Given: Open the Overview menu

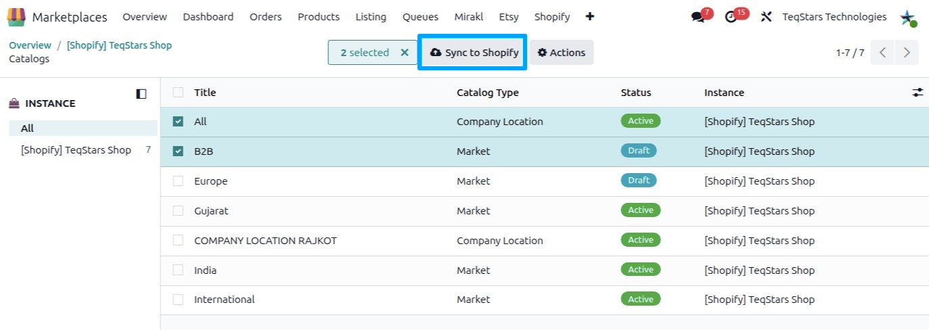Looking at the screenshot, I should pos(145,17).
